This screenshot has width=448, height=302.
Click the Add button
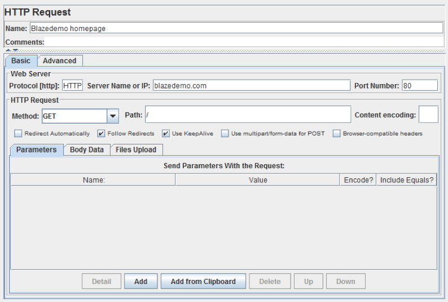coord(140,281)
